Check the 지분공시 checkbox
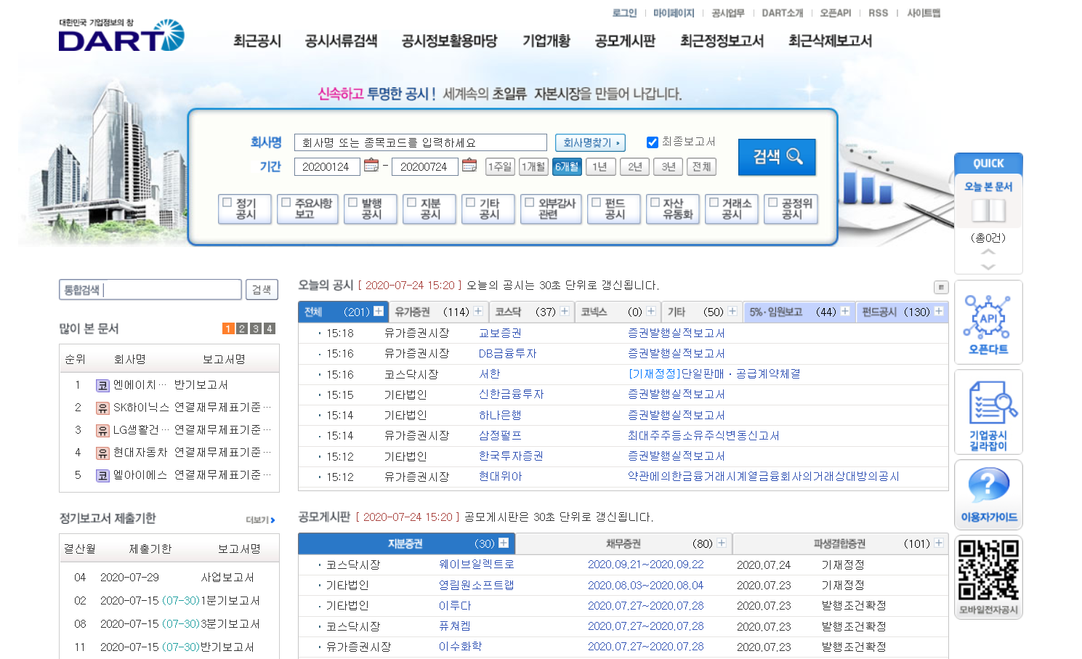1082x659 pixels. click(x=412, y=203)
